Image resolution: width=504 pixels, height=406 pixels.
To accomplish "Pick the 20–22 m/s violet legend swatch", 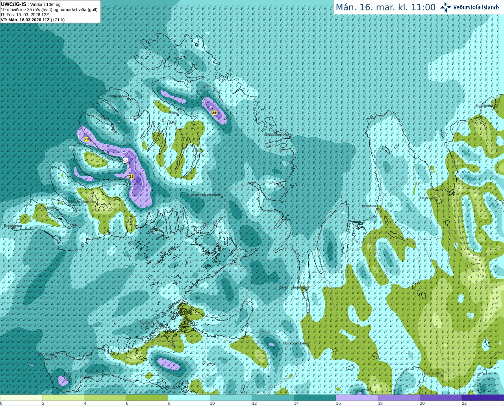I will (x=441, y=398).
